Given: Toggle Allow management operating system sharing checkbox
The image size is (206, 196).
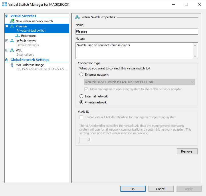Looking at the screenshot, I should (86, 89).
